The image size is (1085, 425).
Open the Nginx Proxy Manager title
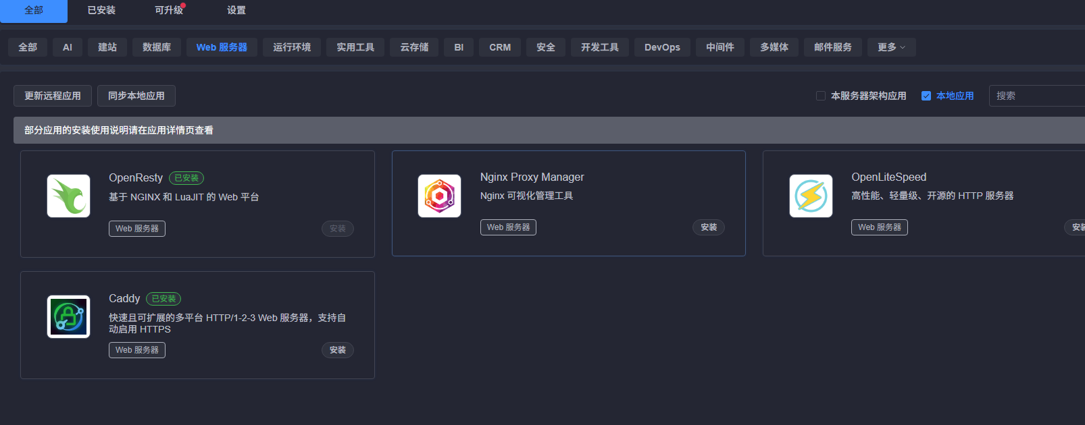pyautogui.click(x=532, y=177)
